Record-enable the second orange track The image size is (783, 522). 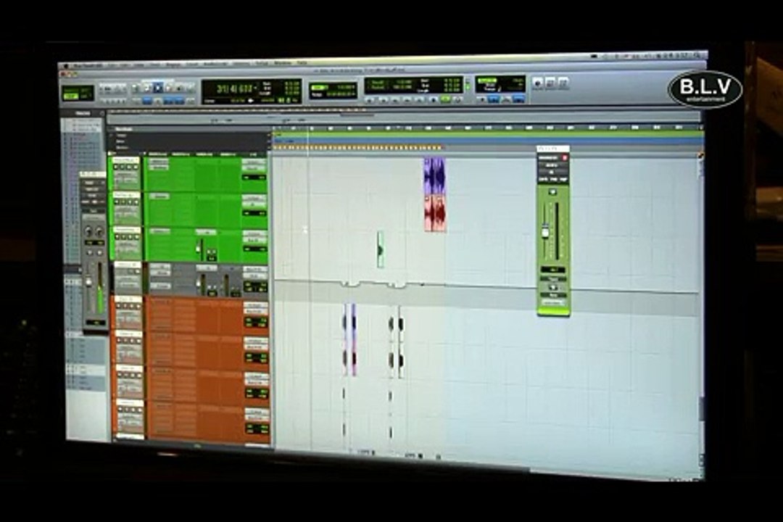click(x=119, y=341)
